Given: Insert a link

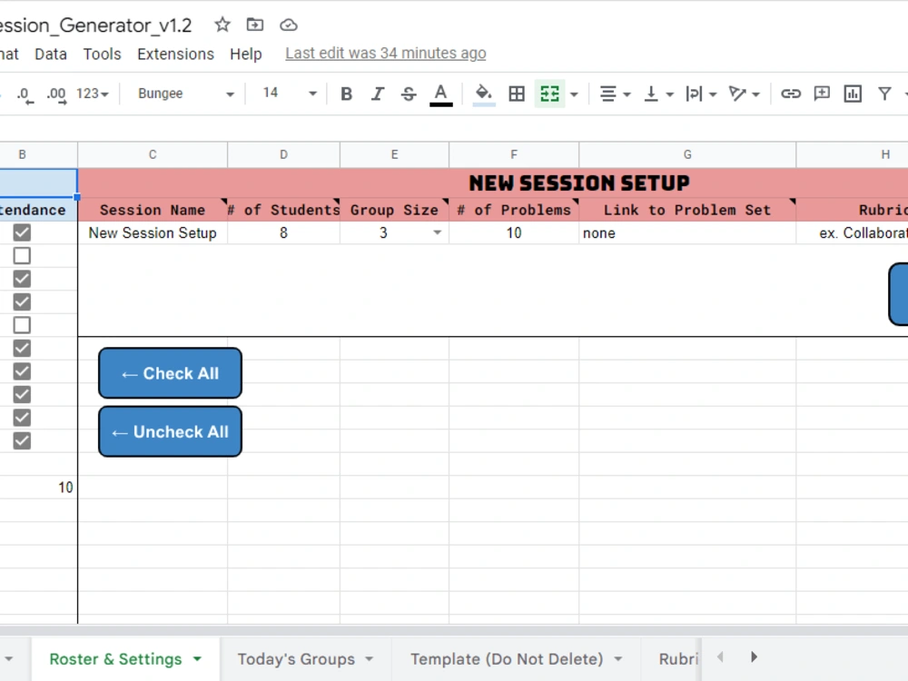Looking at the screenshot, I should point(791,94).
